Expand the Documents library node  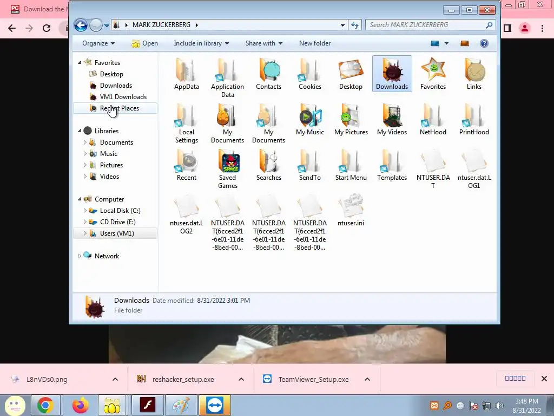click(85, 142)
